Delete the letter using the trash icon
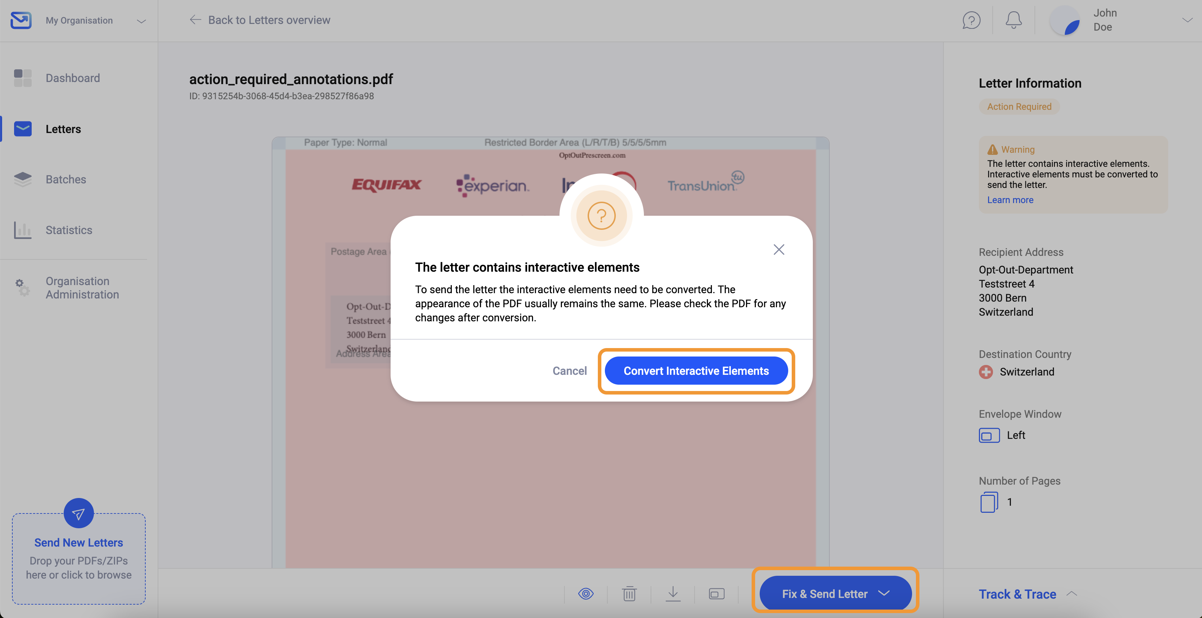 pos(630,594)
